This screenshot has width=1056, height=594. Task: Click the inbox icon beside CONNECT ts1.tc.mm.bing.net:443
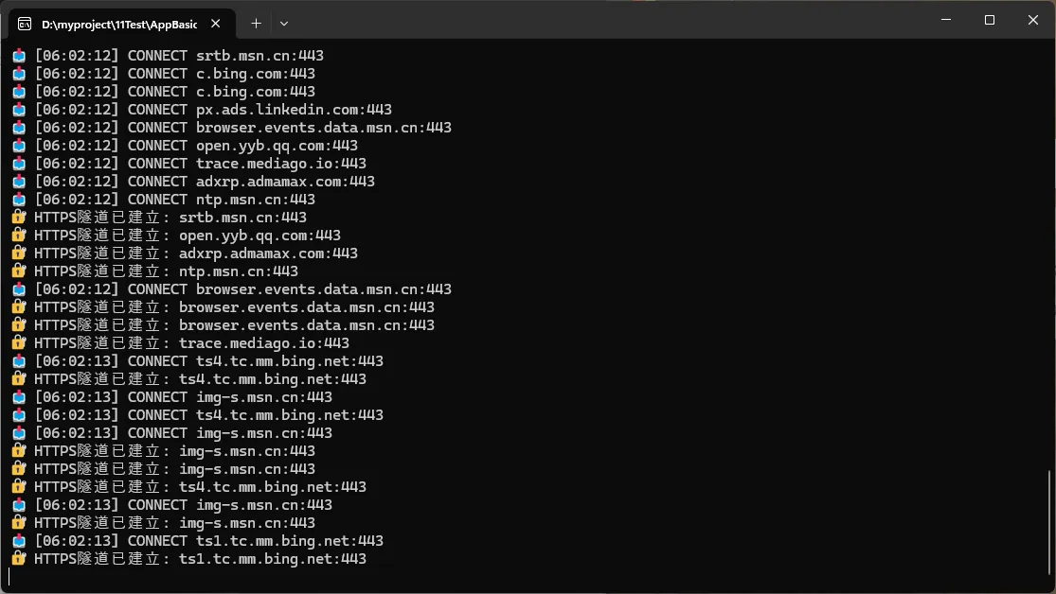(19, 541)
